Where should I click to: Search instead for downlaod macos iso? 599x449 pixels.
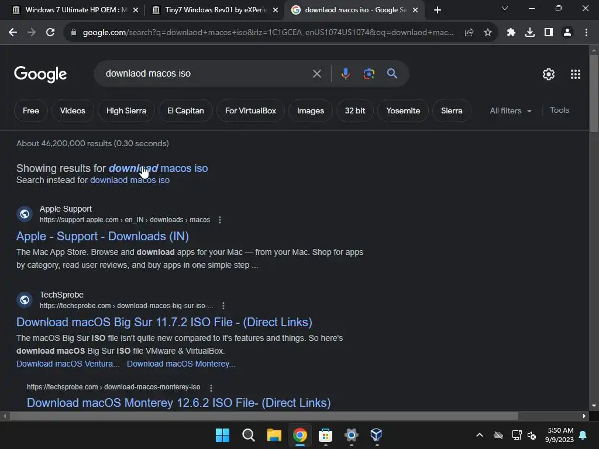pyautogui.click(x=130, y=180)
